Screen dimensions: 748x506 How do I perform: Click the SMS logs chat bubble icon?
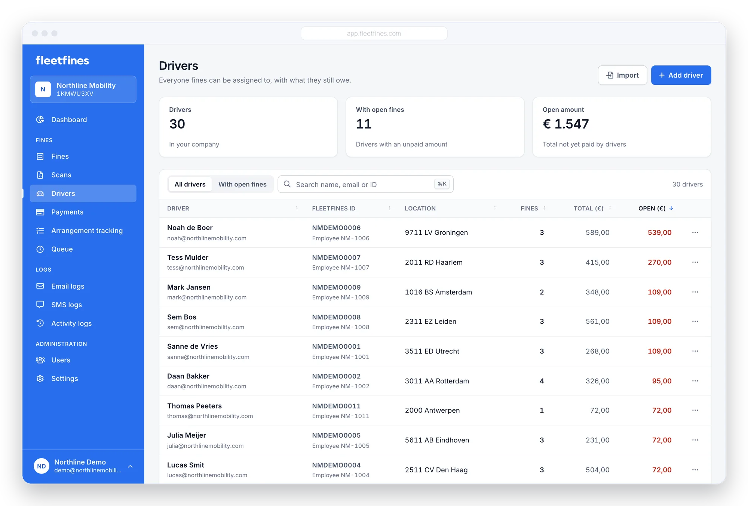click(40, 305)
